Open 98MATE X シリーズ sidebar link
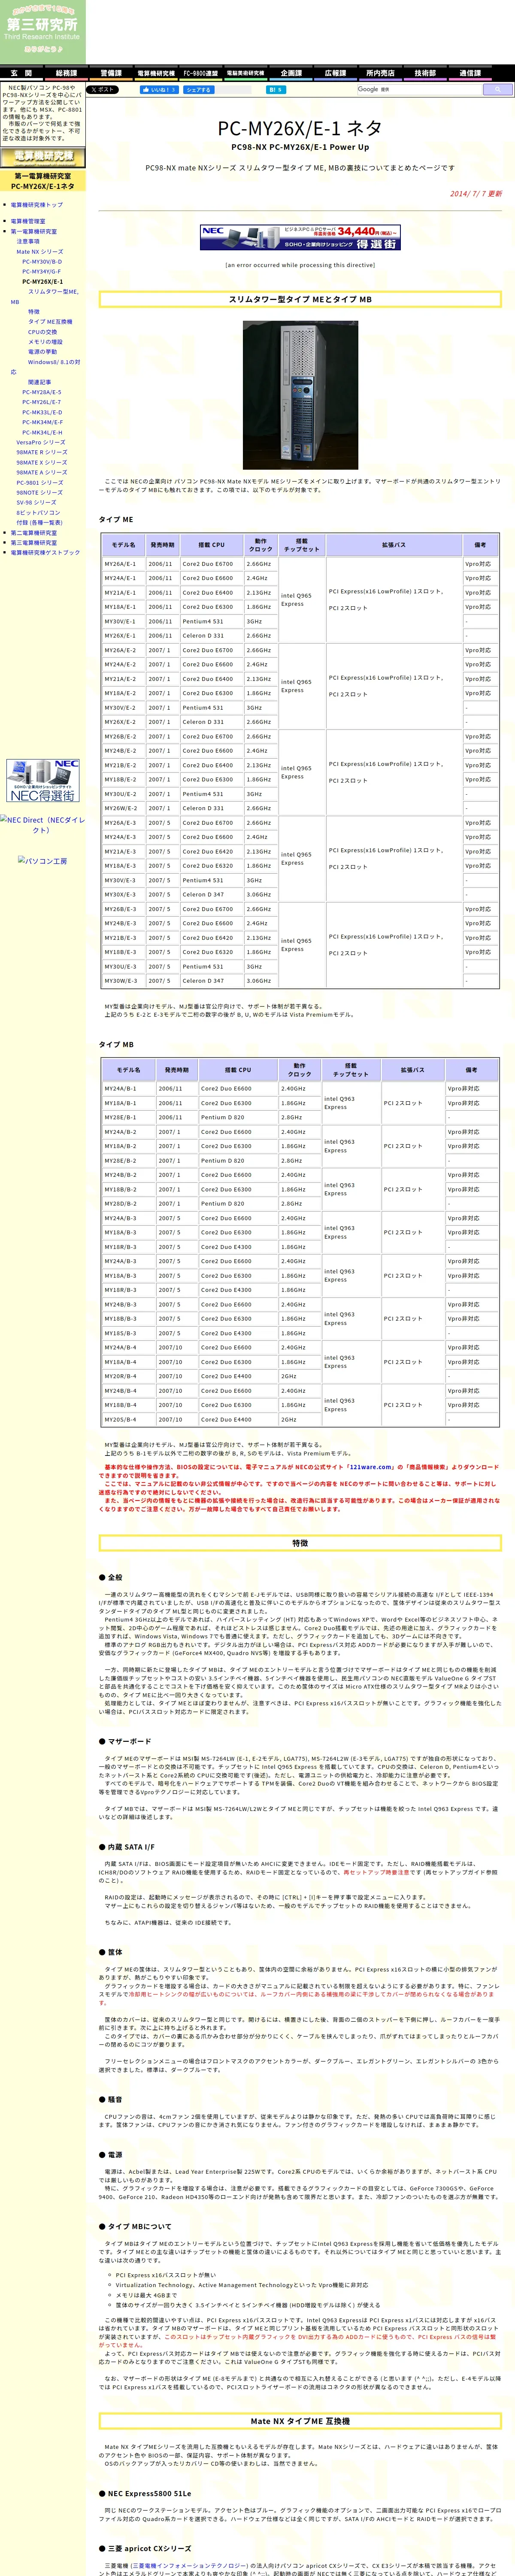The image size is (515, 2576). pyautogui.click(x=42, y=462)
